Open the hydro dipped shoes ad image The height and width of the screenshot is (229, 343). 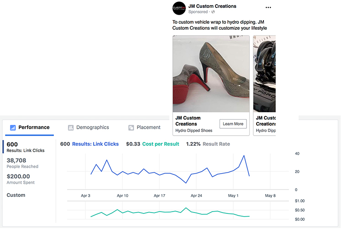211,74
